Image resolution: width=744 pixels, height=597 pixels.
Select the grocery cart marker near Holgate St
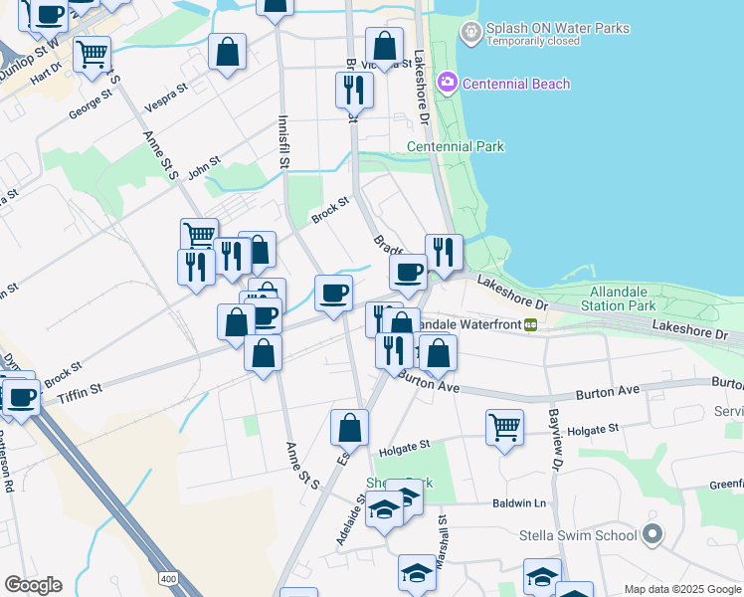coord(505,428)
